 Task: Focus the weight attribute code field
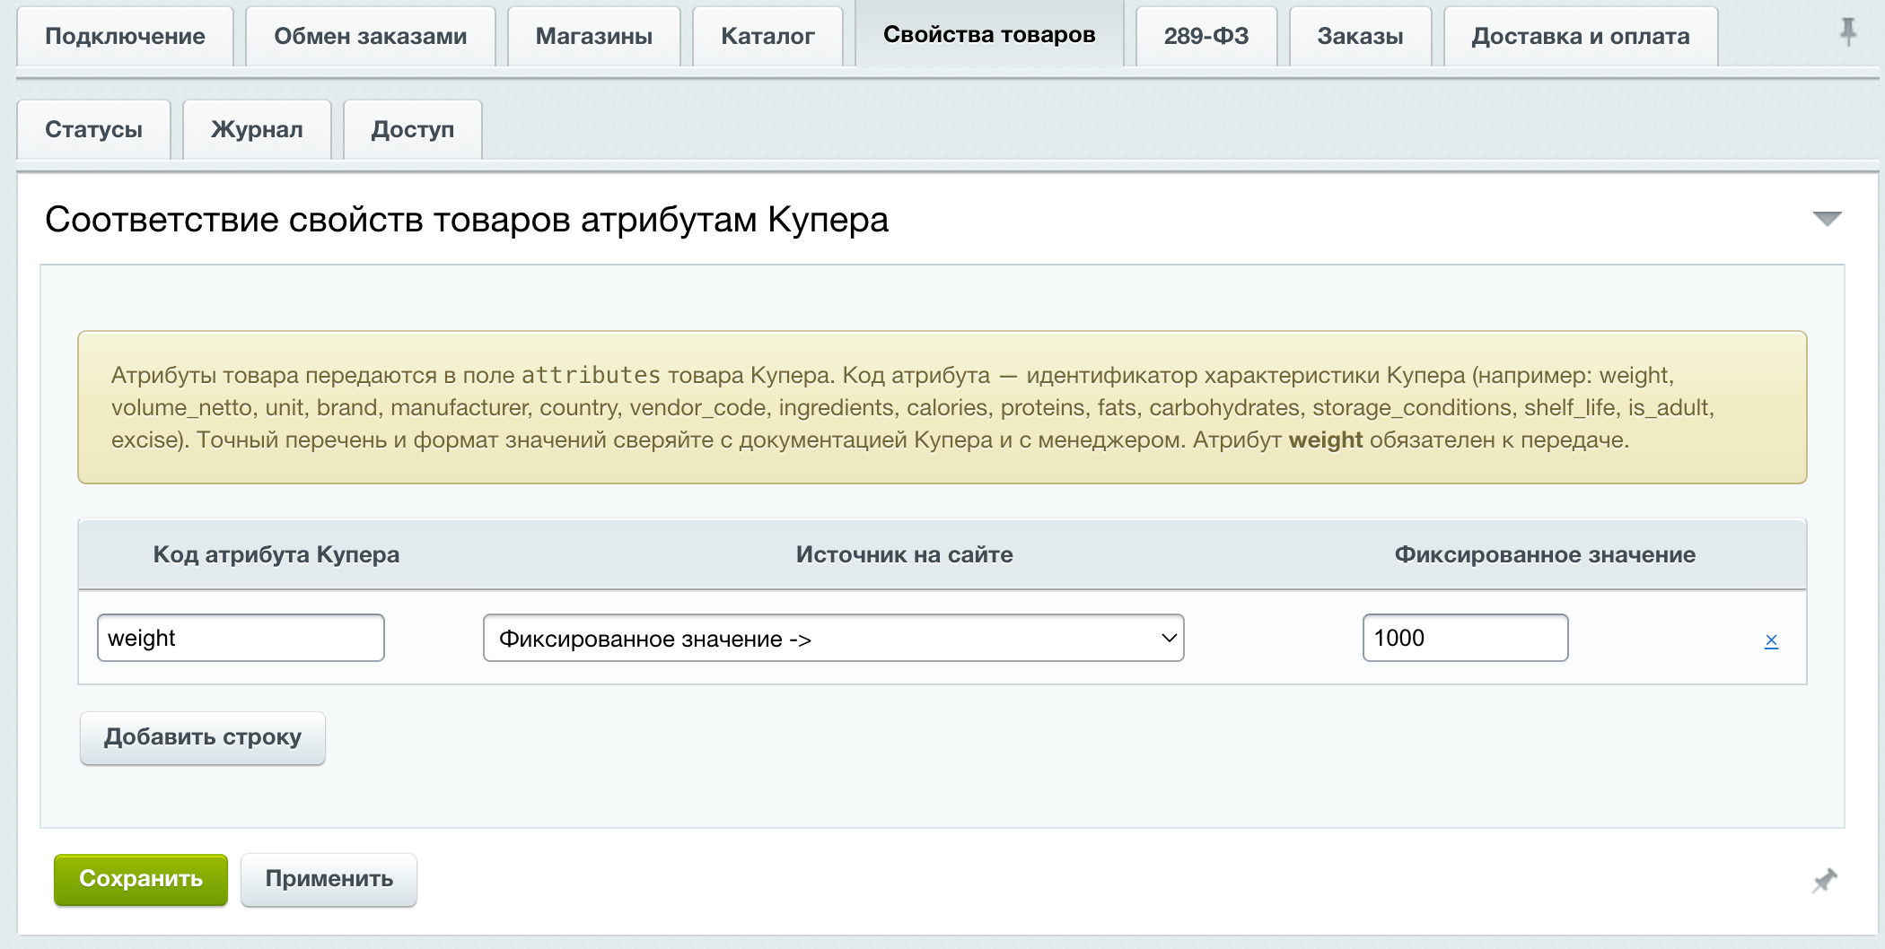(241, 638)
